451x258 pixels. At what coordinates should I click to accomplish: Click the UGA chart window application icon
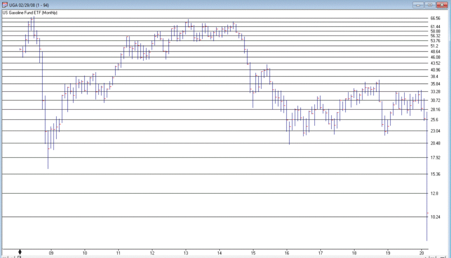[4, 5]
